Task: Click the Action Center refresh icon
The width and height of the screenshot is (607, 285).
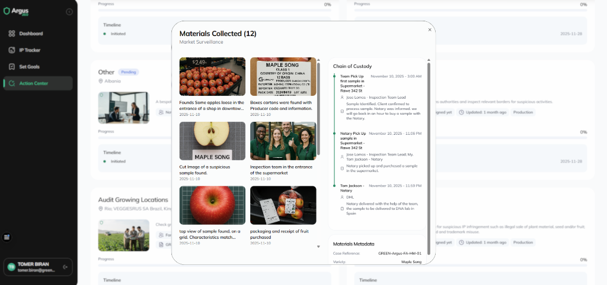Action: [12, 83]
